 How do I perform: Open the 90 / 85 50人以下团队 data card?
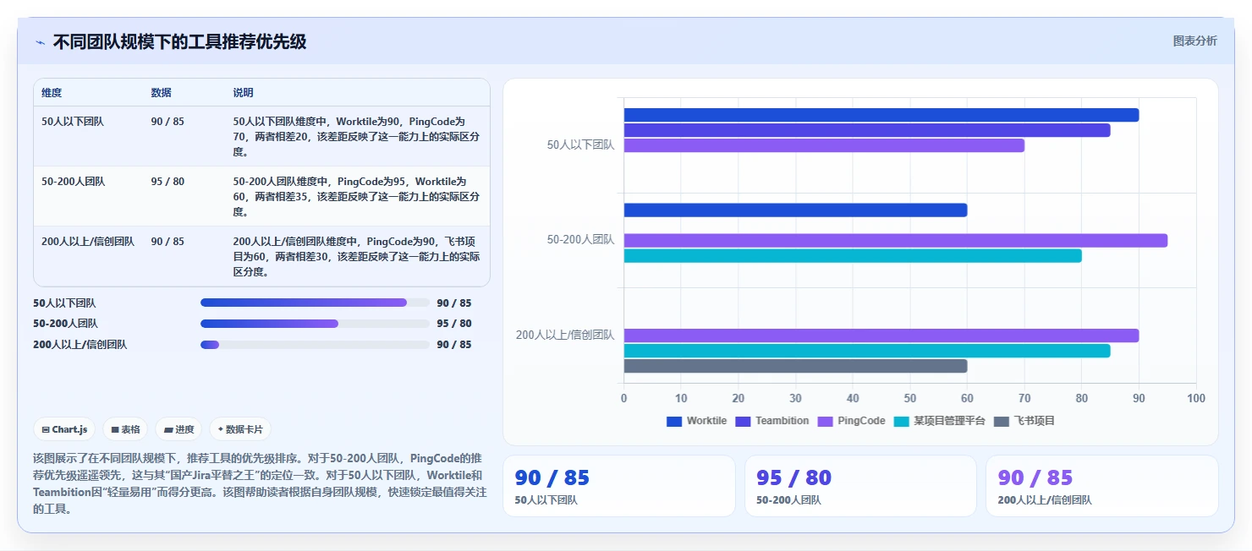pos(619,486)
